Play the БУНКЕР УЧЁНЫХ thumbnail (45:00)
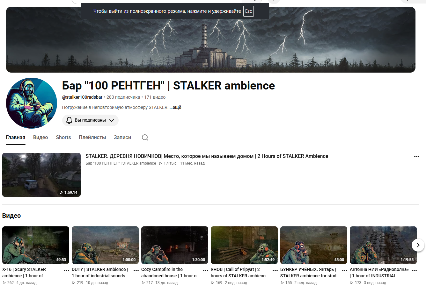 314,245
